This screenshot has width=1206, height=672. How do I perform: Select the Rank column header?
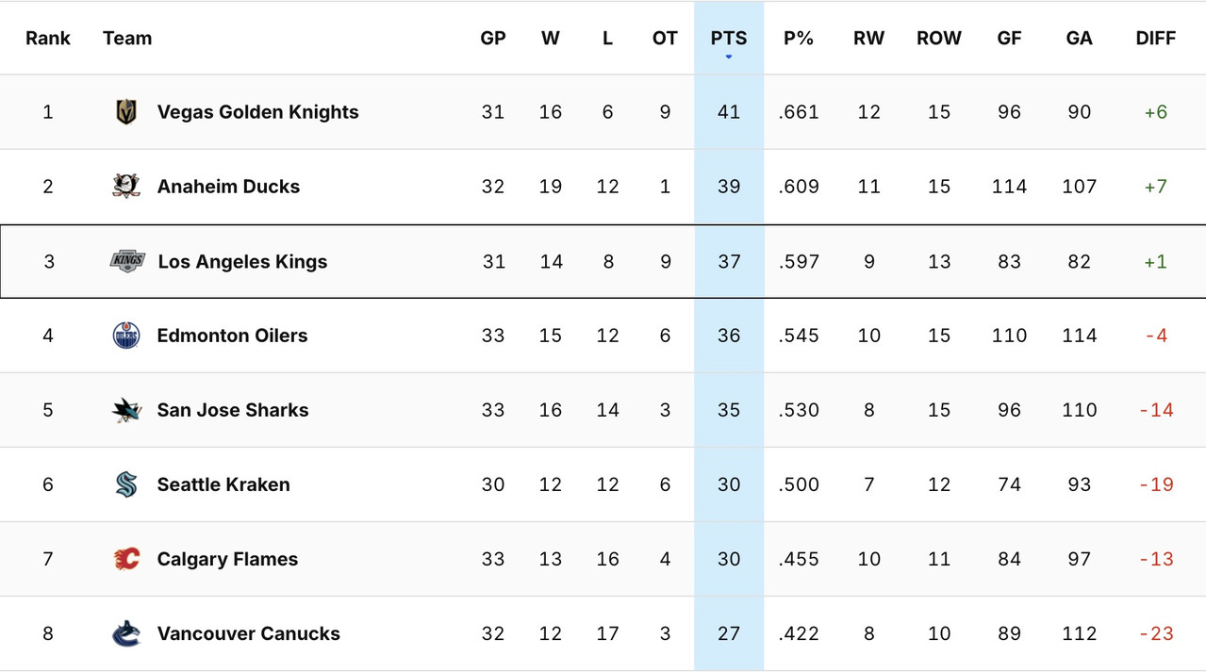click(x=48, y=38)
